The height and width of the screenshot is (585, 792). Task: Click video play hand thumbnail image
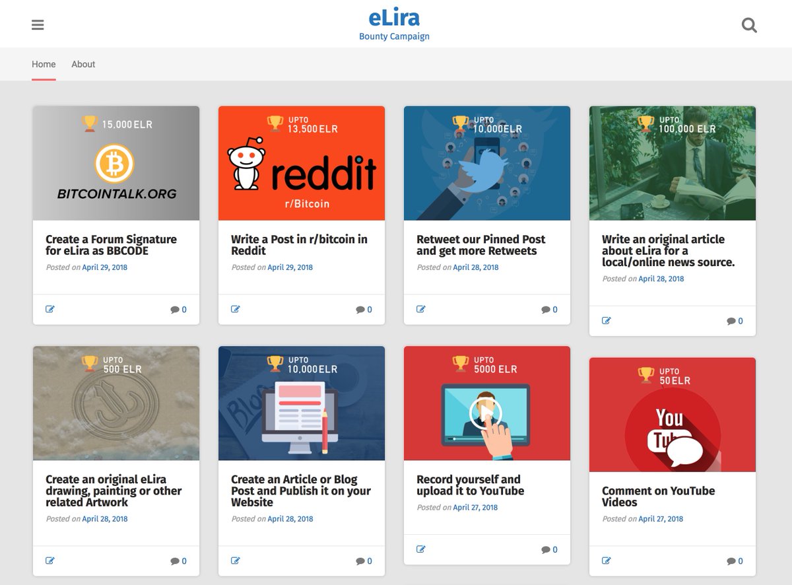(x=487, y=403)
